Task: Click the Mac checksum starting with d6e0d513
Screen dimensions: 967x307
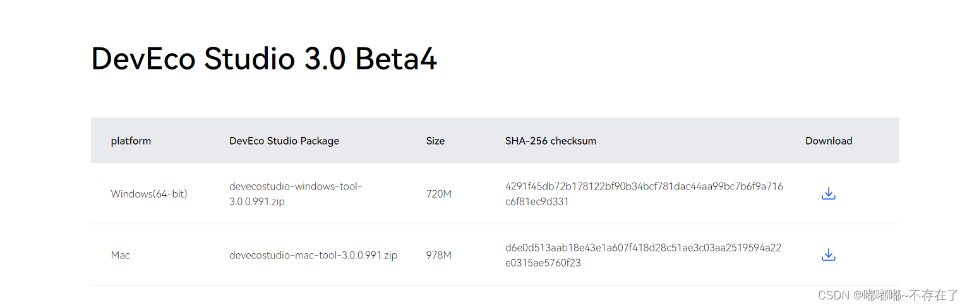Action: [x=643, y=255]
